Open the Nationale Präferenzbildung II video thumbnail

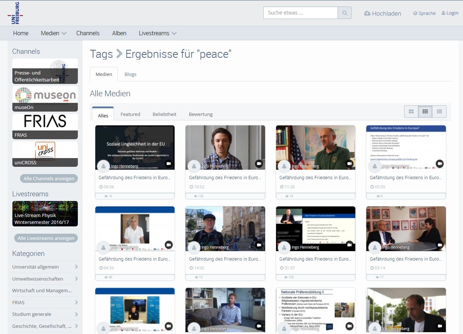tap(316, 310)
